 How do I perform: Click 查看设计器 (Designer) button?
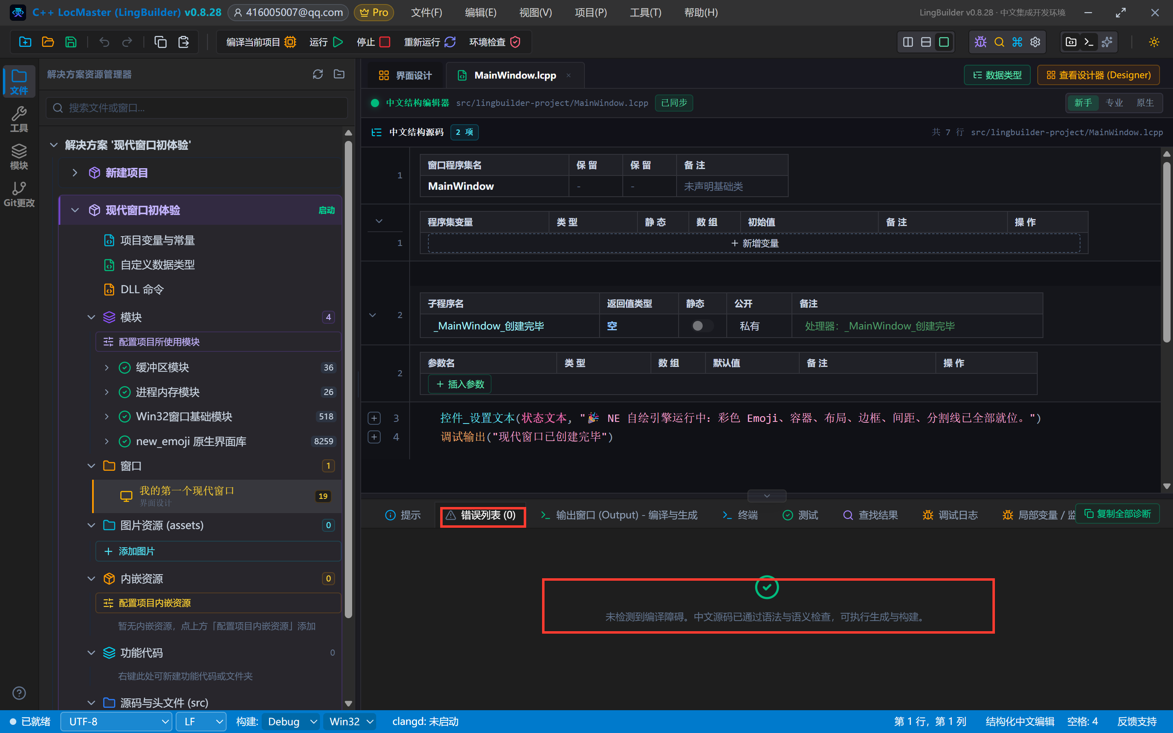click(x=1098, y=75)
